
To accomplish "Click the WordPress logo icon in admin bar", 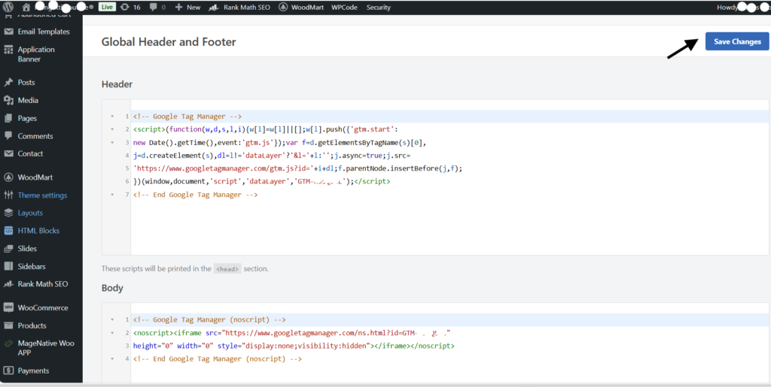I will pos(8,8).
